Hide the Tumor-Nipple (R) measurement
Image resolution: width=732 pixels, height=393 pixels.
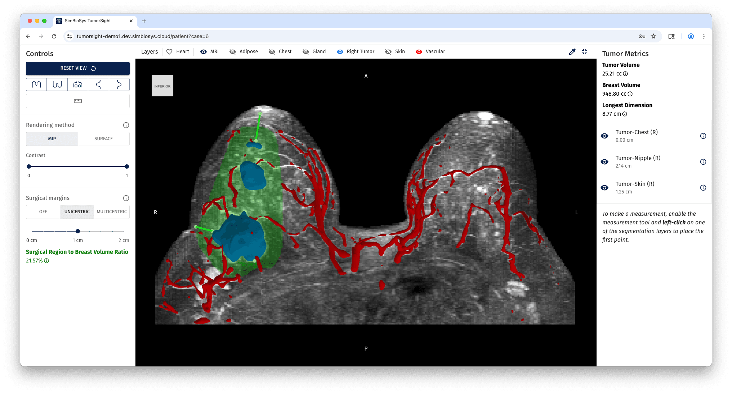[604, 162]
